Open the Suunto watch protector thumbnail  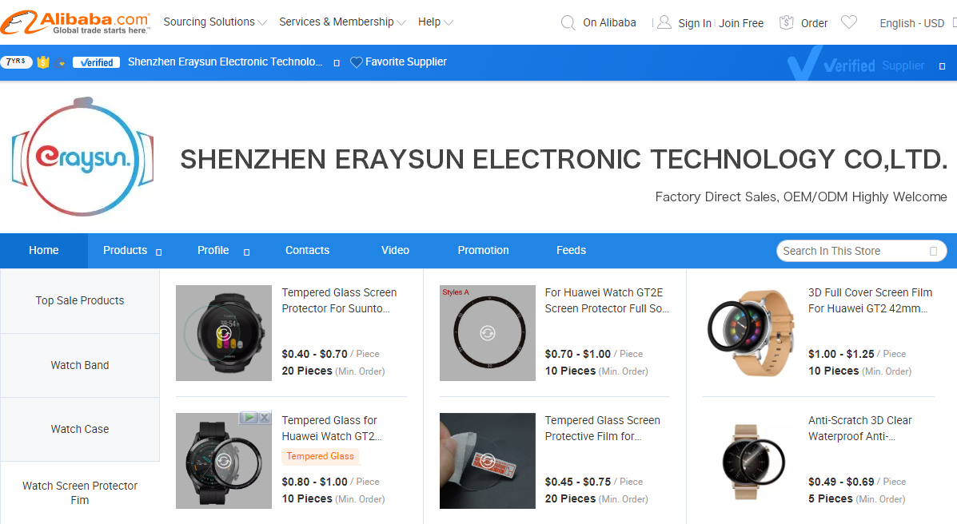[x=224, y=333]
